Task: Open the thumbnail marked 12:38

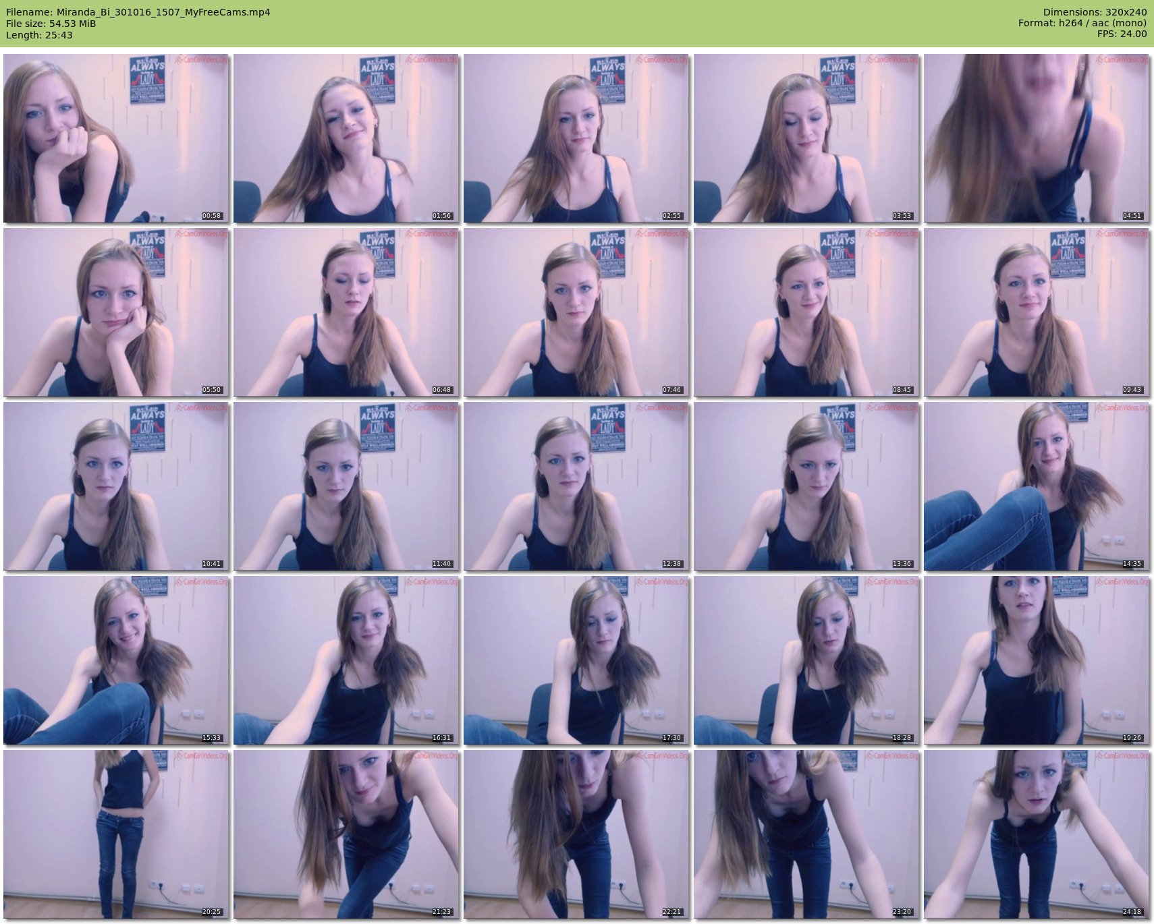Action: coord(576,486)
